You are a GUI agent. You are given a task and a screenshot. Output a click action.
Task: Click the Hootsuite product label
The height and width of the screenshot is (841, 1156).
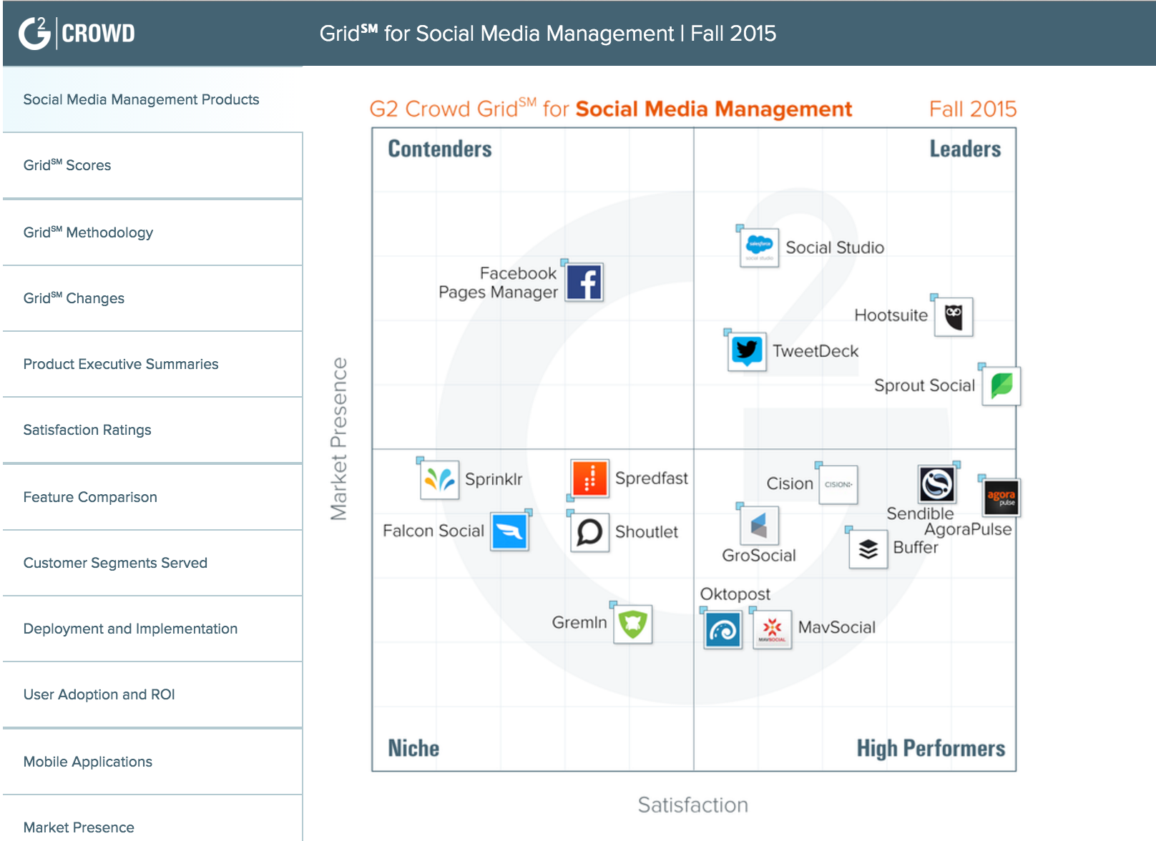(891, 315)
